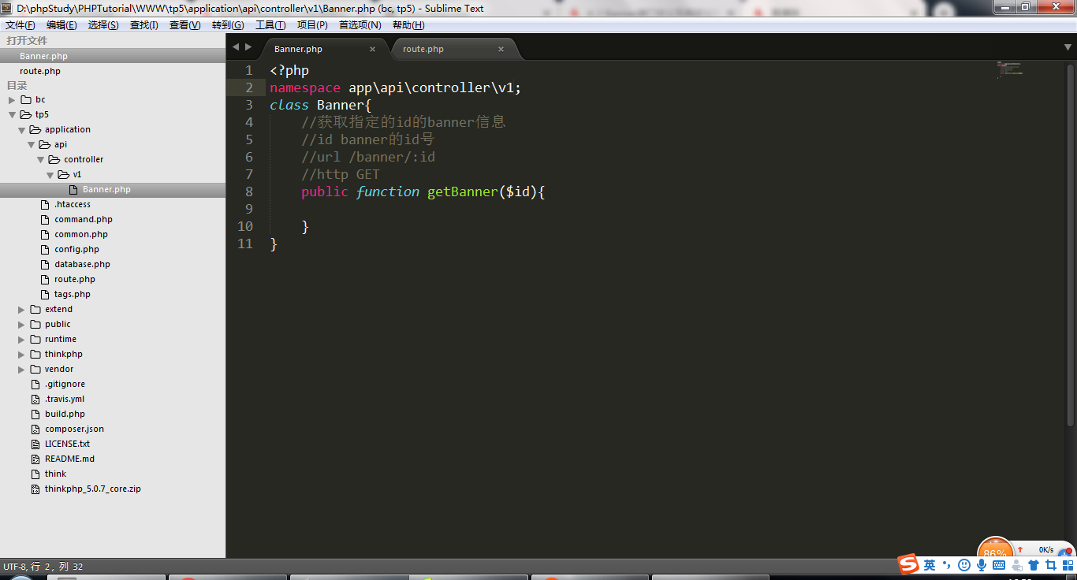The width and height of the screenshot is (1077, 580).
Task: Open the 首选项(N) menu
Action: click(360, 25)
